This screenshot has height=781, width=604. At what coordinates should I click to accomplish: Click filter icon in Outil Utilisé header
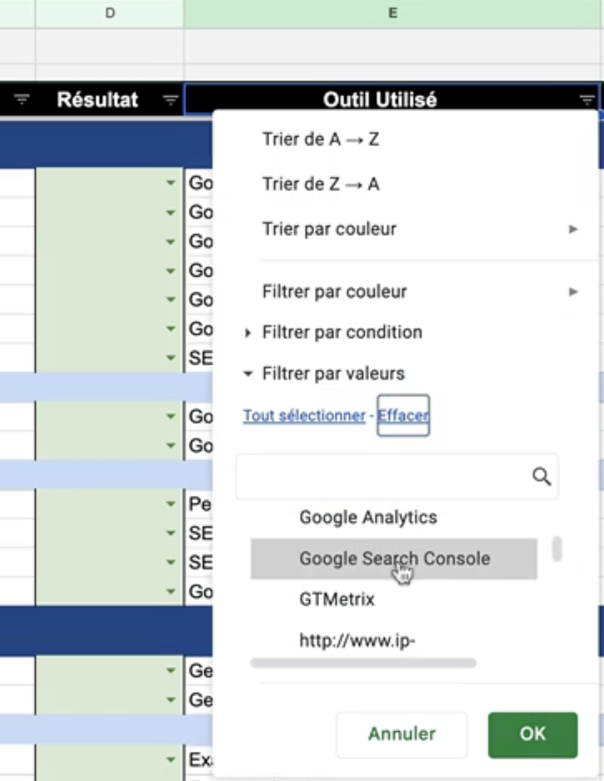point(586,100)
